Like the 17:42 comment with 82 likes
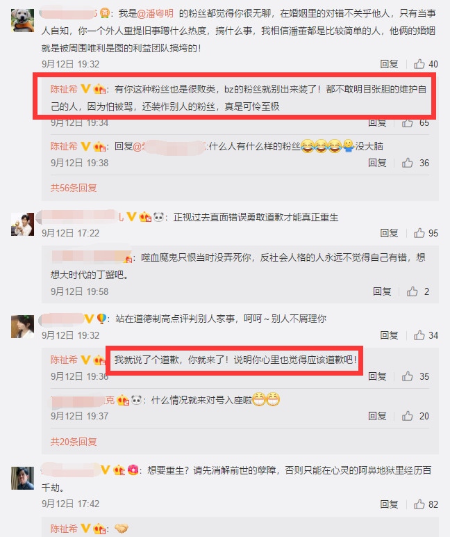This screenshot has width=450, height=537. tap(419, 504)
